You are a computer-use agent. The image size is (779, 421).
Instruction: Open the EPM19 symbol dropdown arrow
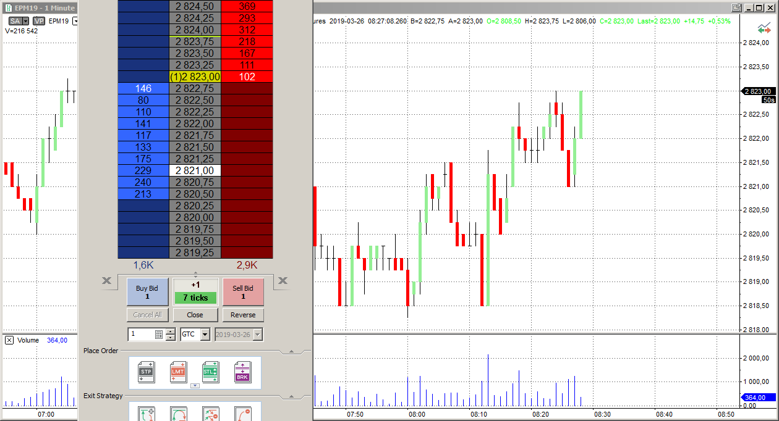75,21
